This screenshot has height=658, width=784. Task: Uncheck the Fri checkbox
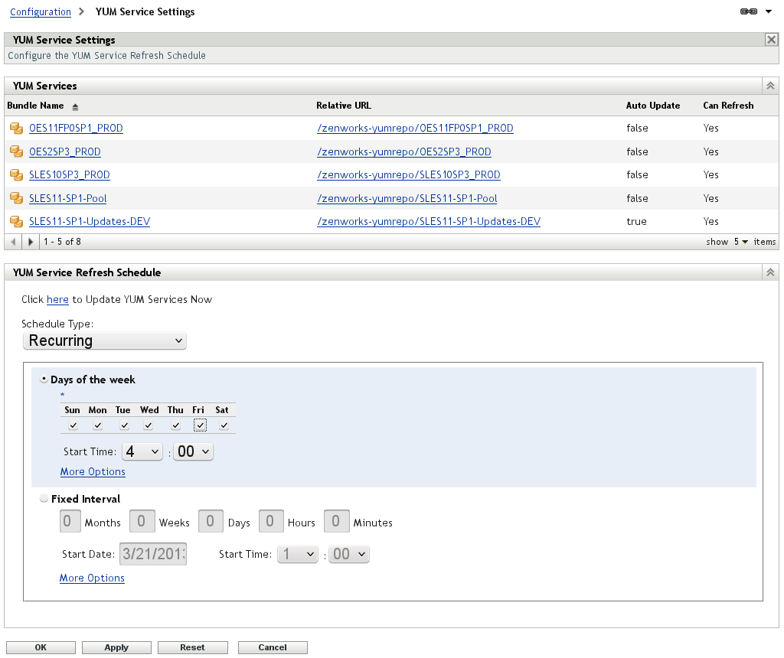click(200, 425)
